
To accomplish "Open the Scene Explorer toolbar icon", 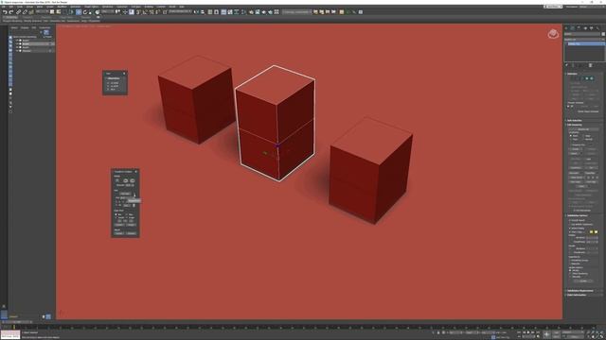I will (x=210, y=12).
